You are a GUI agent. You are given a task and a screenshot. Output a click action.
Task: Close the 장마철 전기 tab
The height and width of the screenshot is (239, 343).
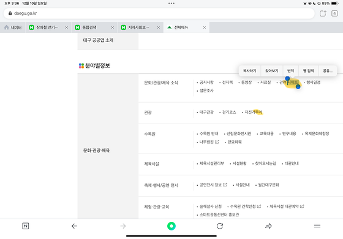[x=67, y=28]
